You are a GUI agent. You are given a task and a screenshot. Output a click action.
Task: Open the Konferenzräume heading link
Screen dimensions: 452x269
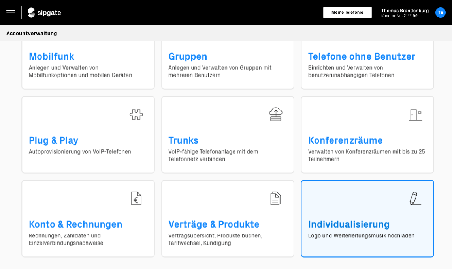click(345, 140)
